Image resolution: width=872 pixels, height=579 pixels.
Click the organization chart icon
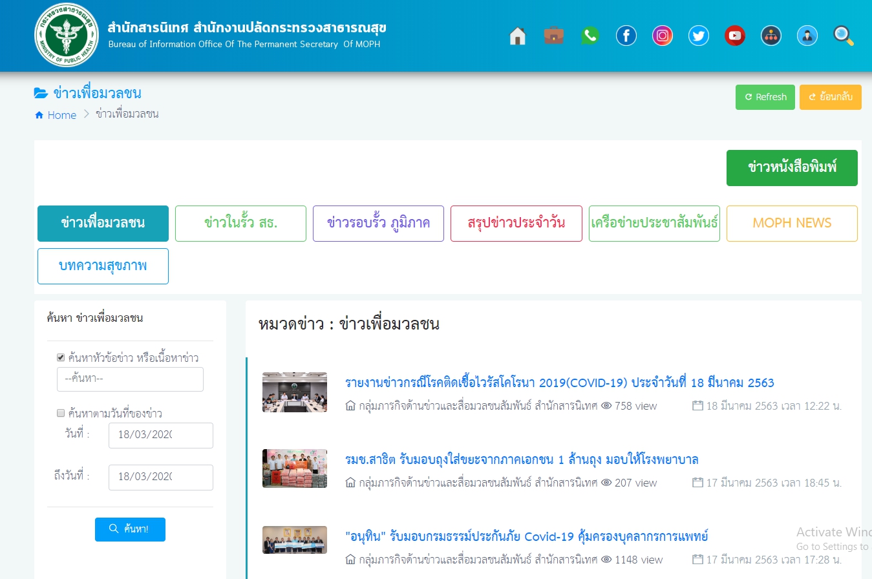771,36
